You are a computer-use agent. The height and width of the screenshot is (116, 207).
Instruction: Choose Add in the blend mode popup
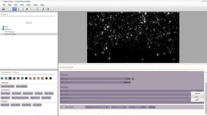(x=198, y=97)
